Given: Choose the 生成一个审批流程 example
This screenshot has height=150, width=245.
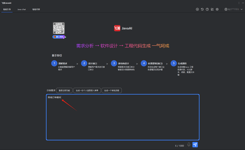Looking at the screenshot, I should click(x=112, y=90).
